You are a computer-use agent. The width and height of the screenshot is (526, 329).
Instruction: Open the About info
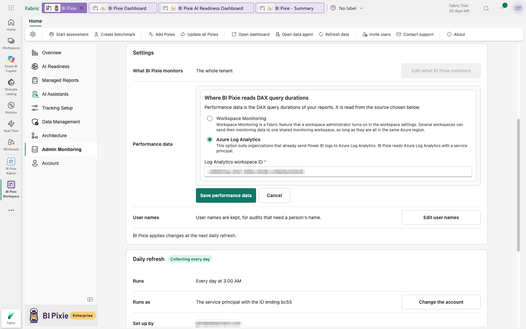tap(456, 34)
